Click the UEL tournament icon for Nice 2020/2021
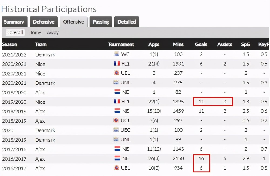 tap(117, 73)
